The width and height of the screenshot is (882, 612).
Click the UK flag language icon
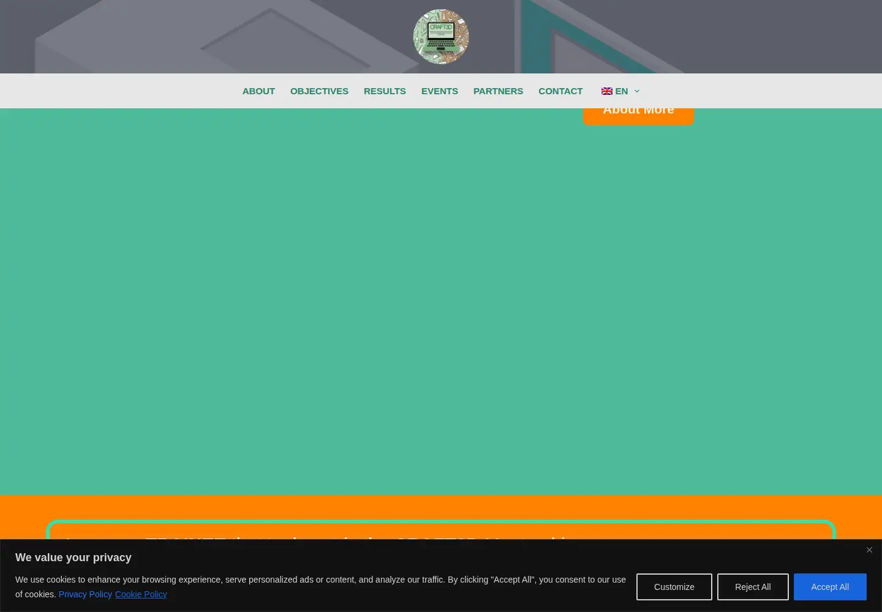click(607, 91)
